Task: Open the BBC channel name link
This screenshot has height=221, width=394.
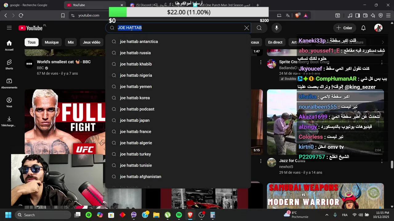Action: point(40,68)
